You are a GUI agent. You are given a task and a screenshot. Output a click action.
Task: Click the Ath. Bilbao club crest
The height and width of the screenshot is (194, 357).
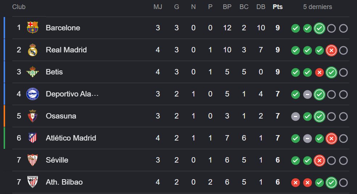pyautogui.click(x=33, y=182)
